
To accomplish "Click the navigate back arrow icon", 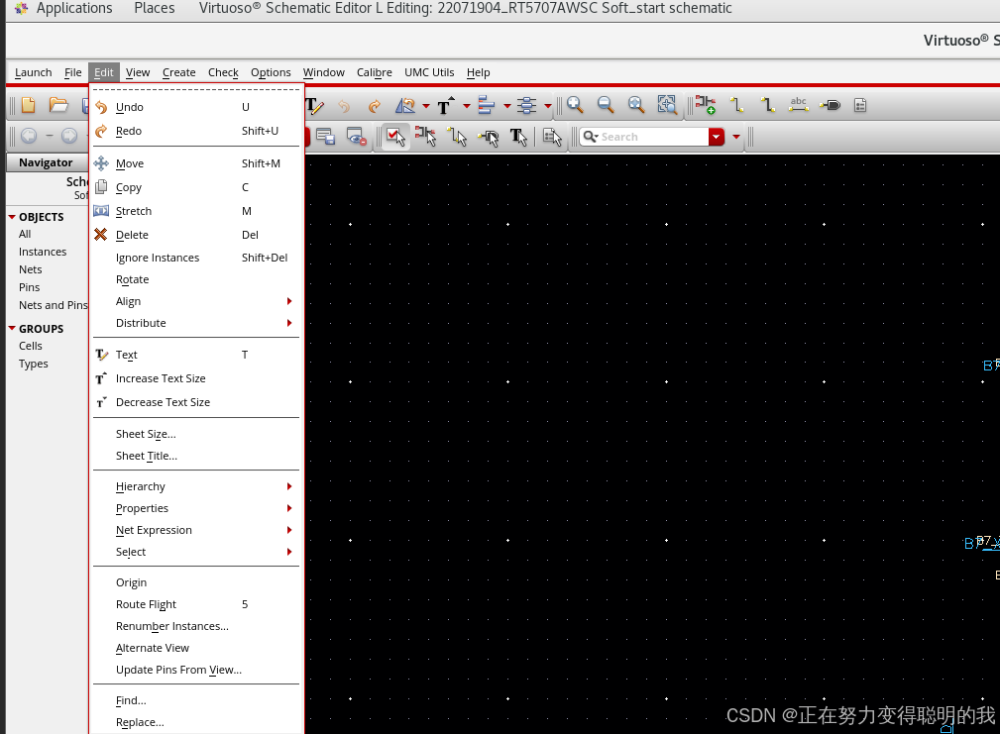I will 29,136.
